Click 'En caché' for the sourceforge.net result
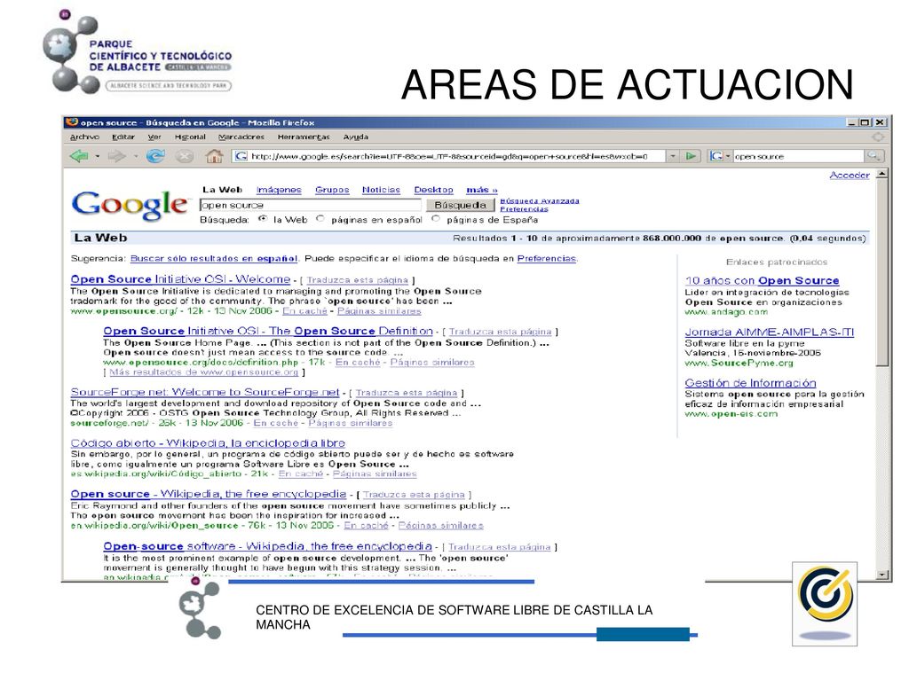Screen dimensions: 909x681 coord(276,423)
